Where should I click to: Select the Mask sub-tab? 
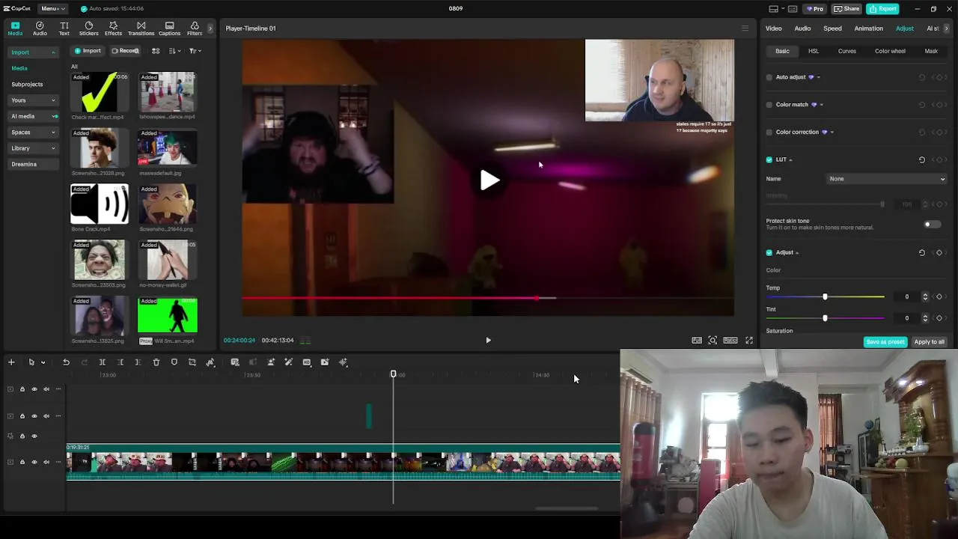[931, 51]
